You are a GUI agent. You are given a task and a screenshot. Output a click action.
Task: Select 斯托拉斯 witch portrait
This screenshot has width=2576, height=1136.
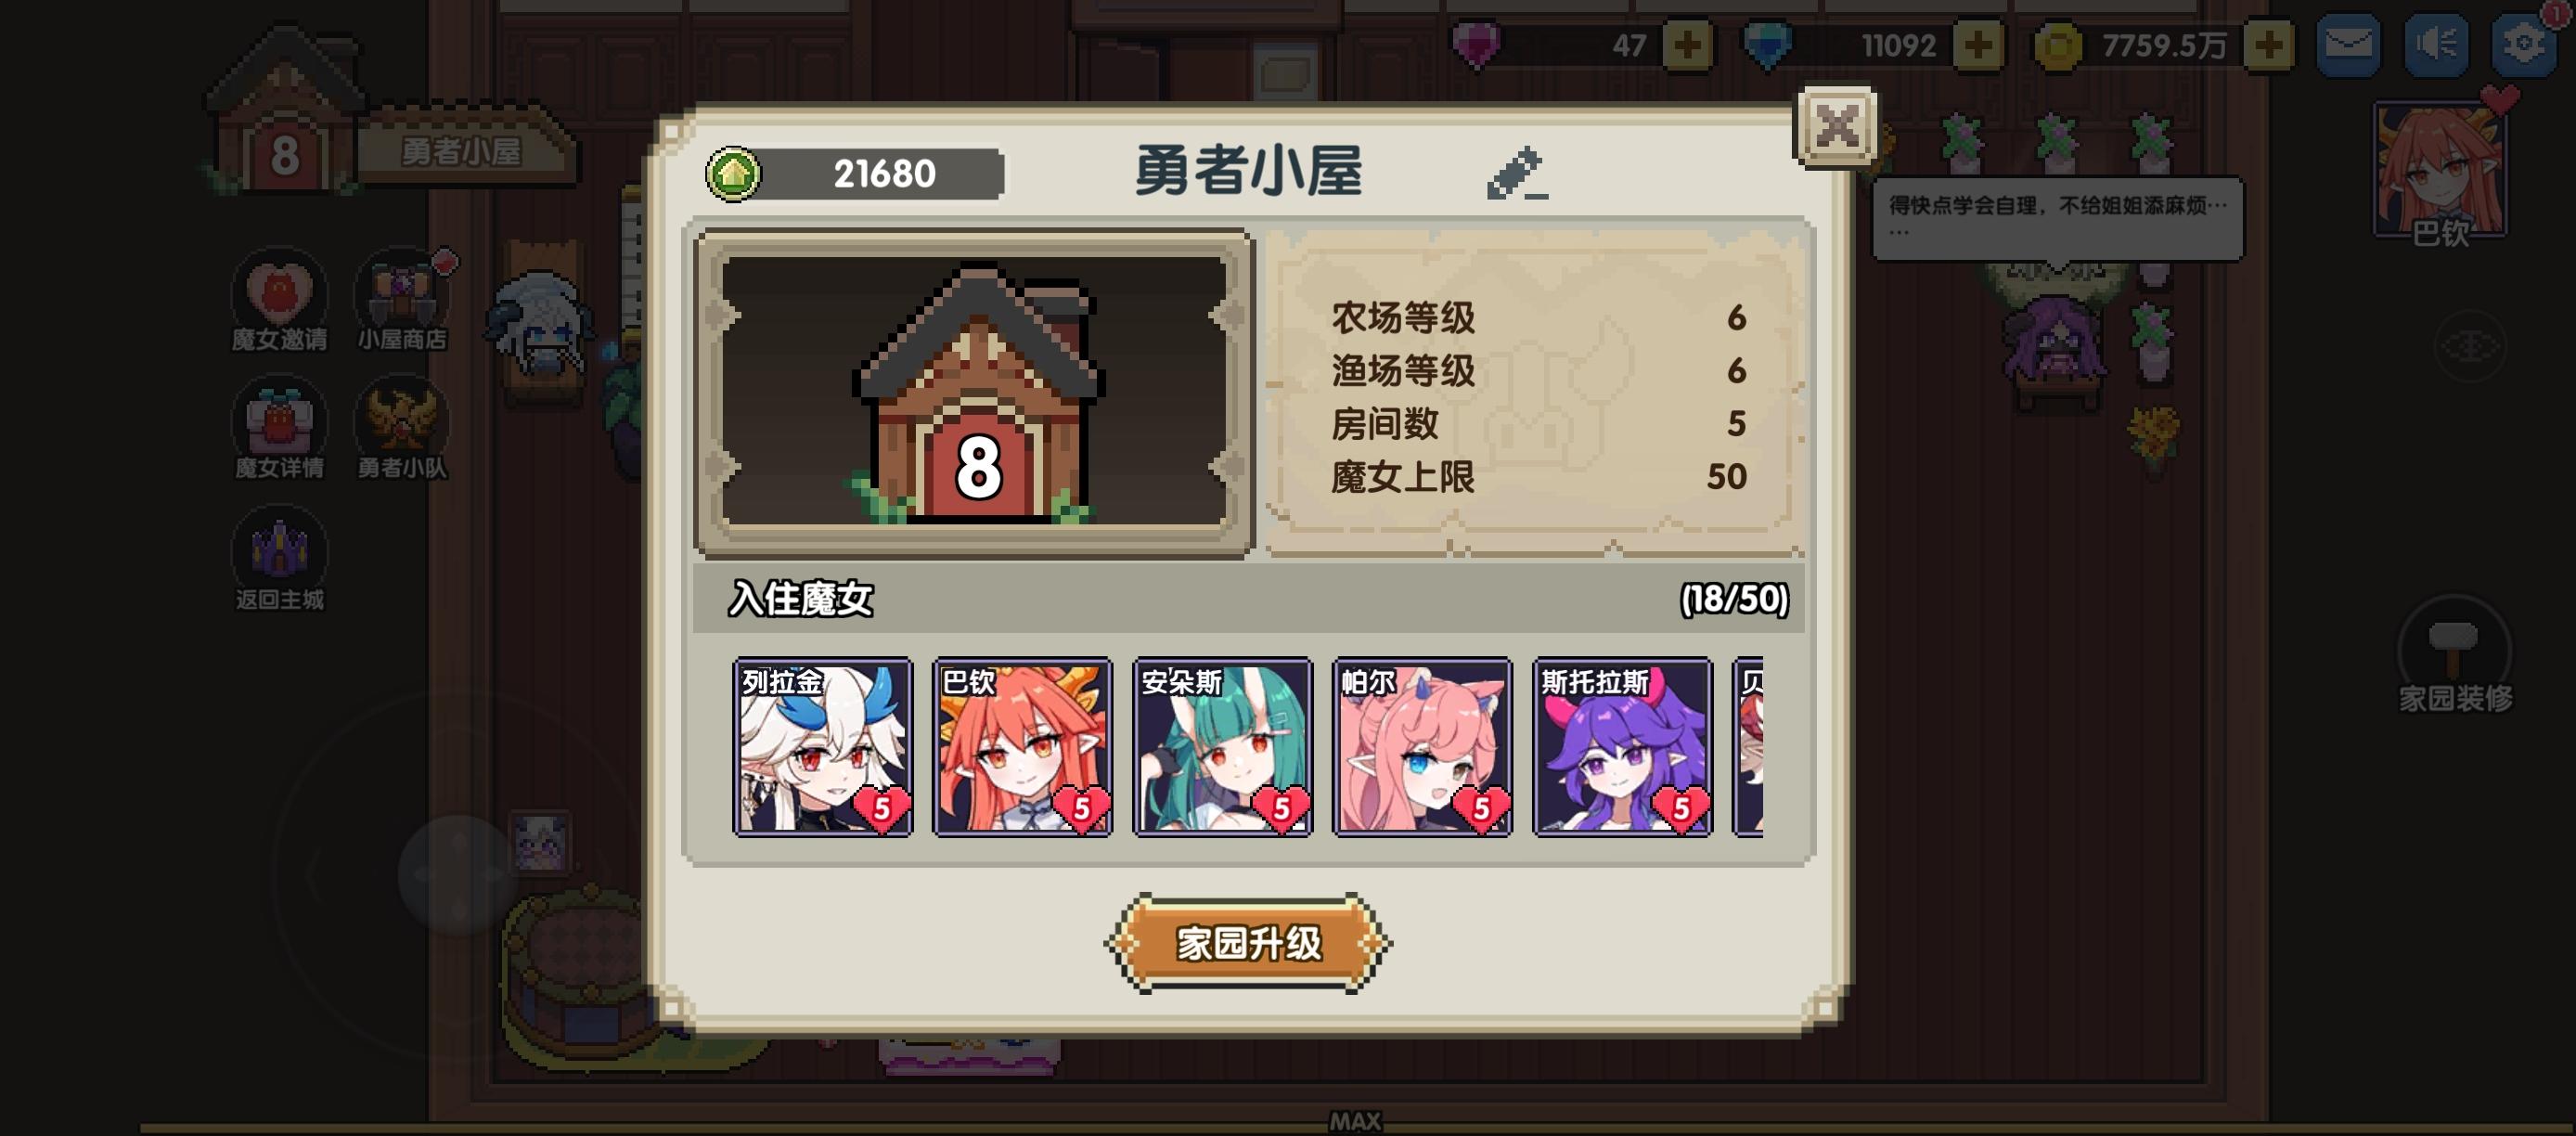point(1622,747)
